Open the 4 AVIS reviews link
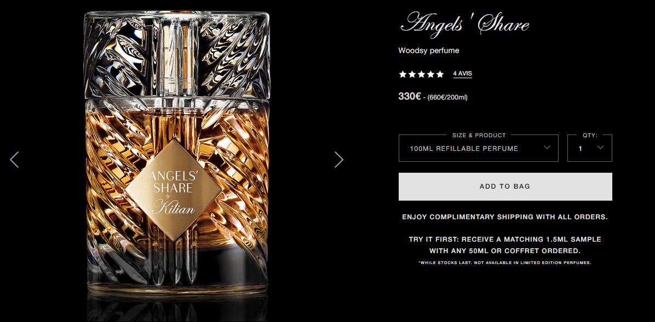Screen dimensions: 655x322 pos(462,74)
